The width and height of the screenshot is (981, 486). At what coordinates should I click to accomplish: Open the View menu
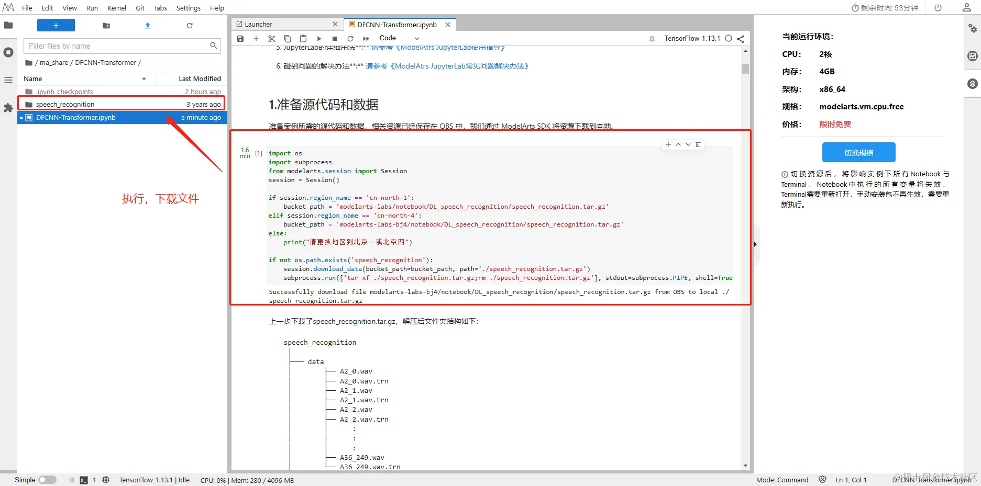click(x=70, y=8)
